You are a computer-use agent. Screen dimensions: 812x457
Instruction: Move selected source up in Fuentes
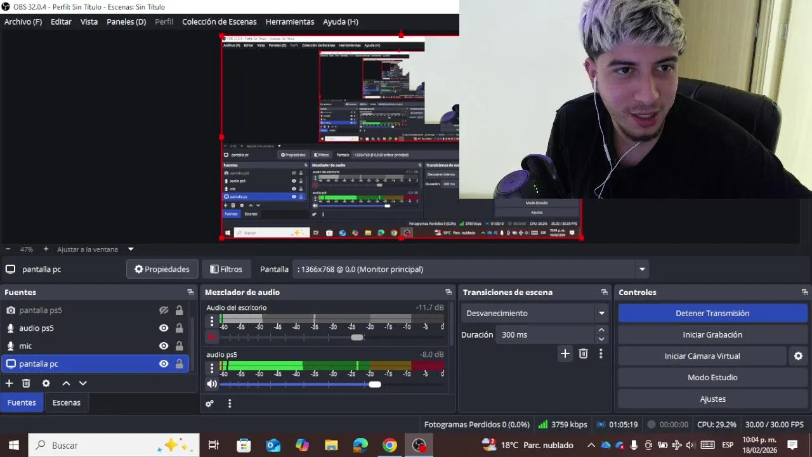pos(66,383)
